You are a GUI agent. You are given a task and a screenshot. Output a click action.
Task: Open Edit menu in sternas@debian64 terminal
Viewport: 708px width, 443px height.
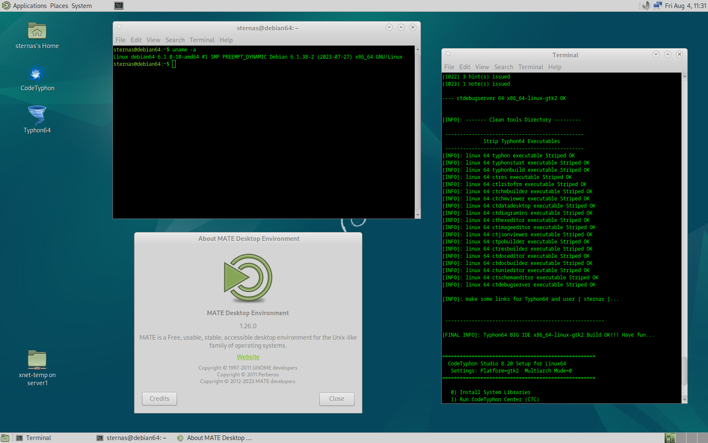(x=136, y=40)
